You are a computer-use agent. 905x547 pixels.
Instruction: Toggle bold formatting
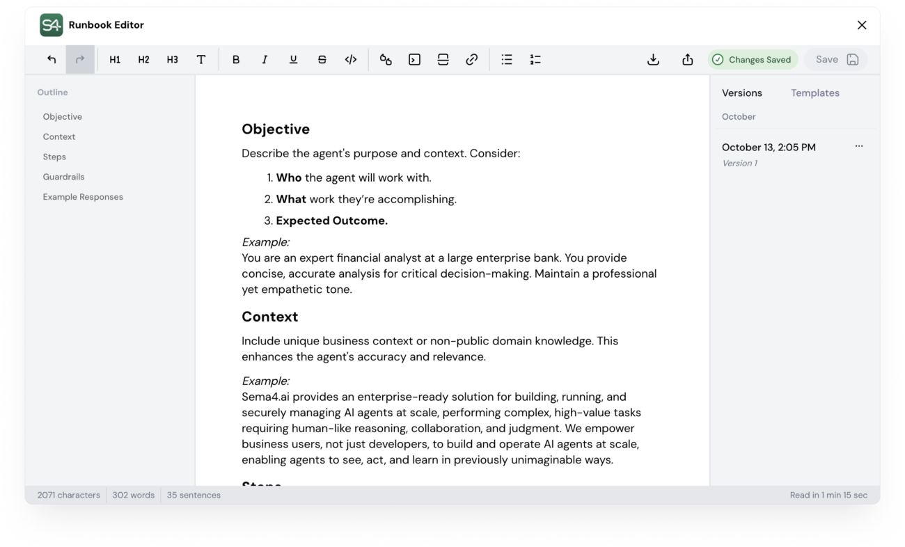(236, 60)
